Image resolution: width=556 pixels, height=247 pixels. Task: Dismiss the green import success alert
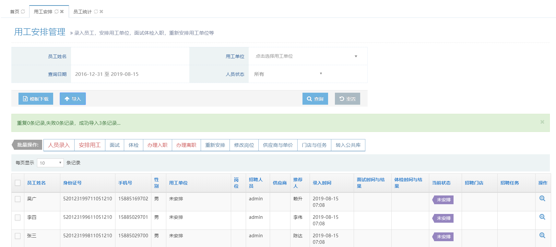tap(542, 122)
